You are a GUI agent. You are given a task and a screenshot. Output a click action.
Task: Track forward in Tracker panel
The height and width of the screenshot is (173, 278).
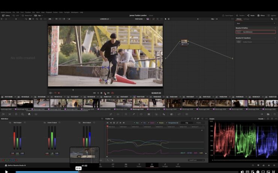(x=121, y=123)
